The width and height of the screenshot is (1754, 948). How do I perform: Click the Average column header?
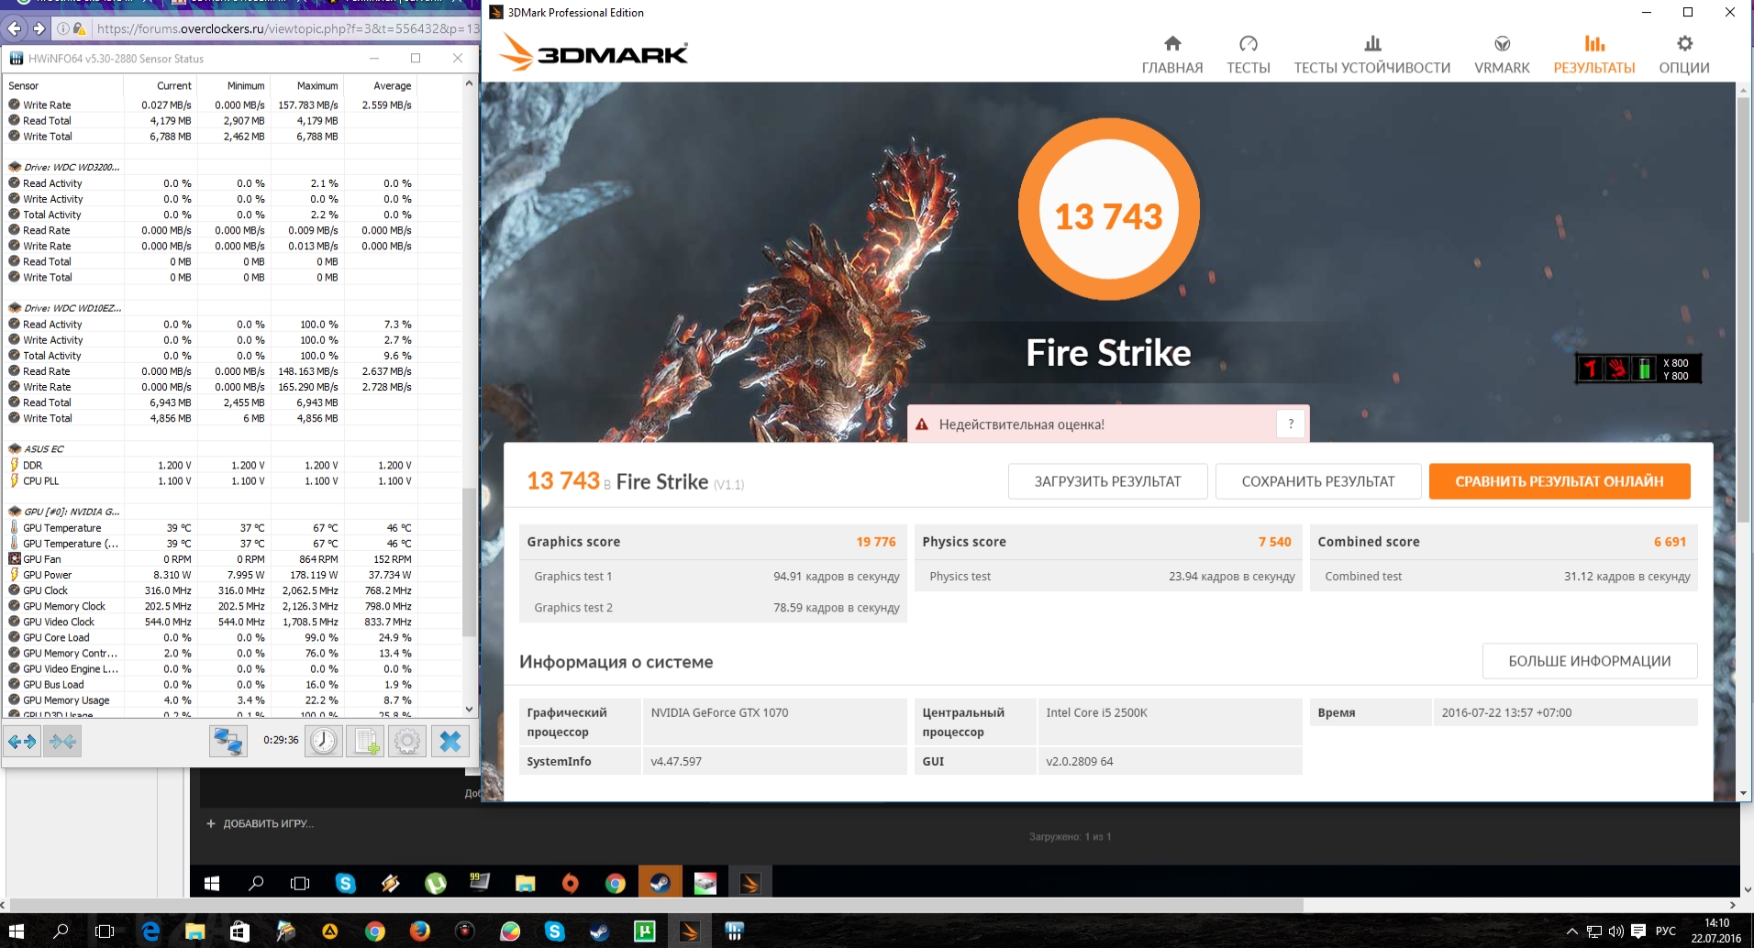(380, 85)
